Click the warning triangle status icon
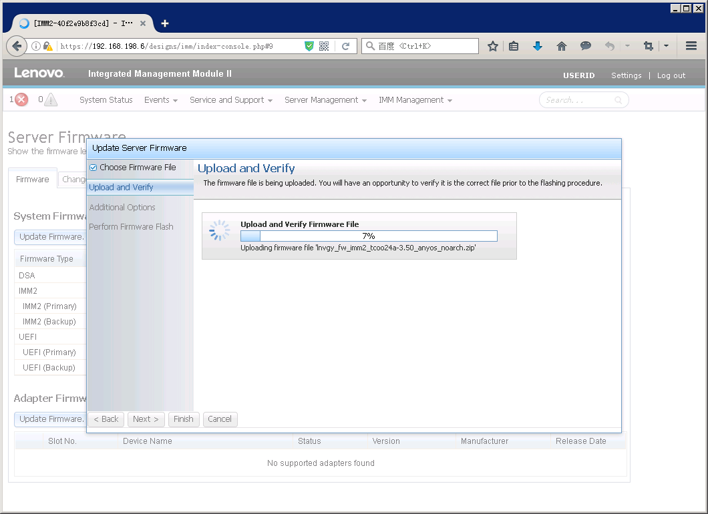This screenshot has width=708, height=514. (x=51, y=100)
